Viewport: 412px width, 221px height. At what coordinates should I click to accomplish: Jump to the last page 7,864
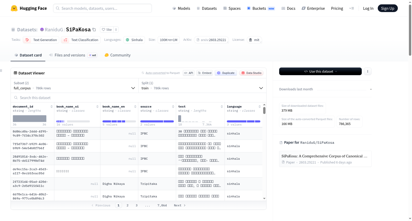tap(162, 205)
